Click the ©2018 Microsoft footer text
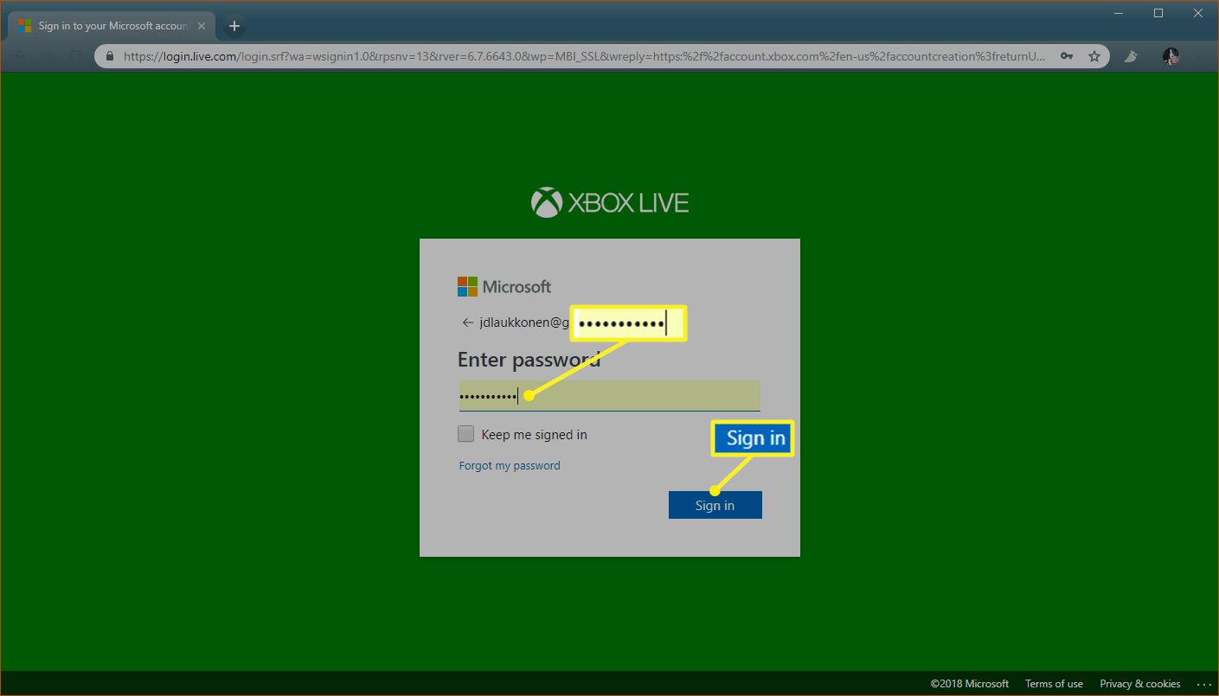The height and width of the screenshot is (696, 1219). click(970, 683)
